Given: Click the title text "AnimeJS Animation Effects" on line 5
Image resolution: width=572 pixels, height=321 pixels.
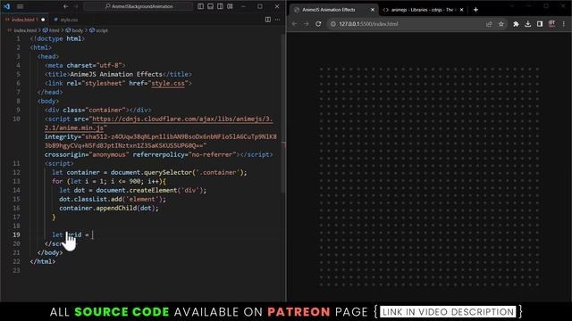Looking at the screenshot, I should pyautogui.click(x=116, y=74).
